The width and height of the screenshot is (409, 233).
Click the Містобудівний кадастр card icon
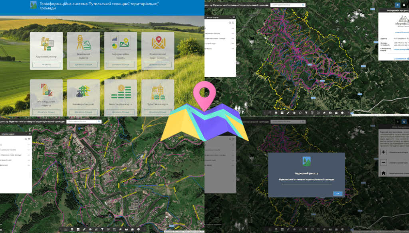click(46, 90)
